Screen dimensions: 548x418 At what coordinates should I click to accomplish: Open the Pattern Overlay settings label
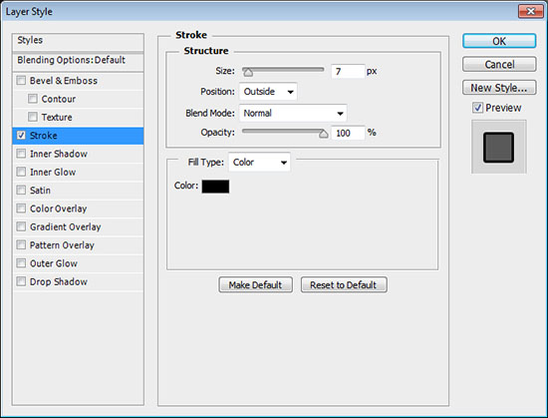point(62,245)
